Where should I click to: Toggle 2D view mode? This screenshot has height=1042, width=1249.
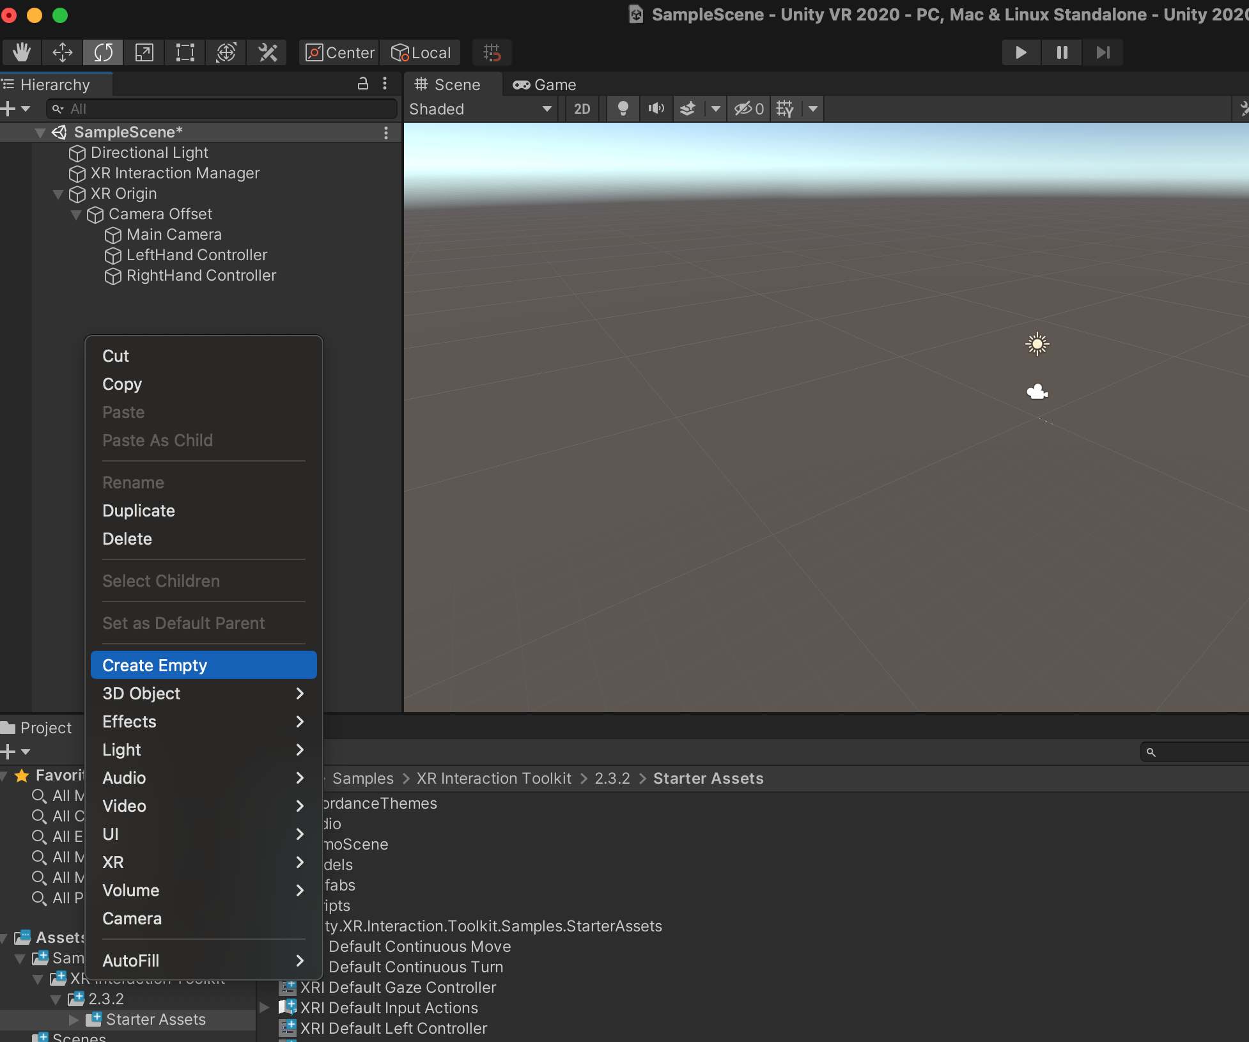click(x=582, y=109)
